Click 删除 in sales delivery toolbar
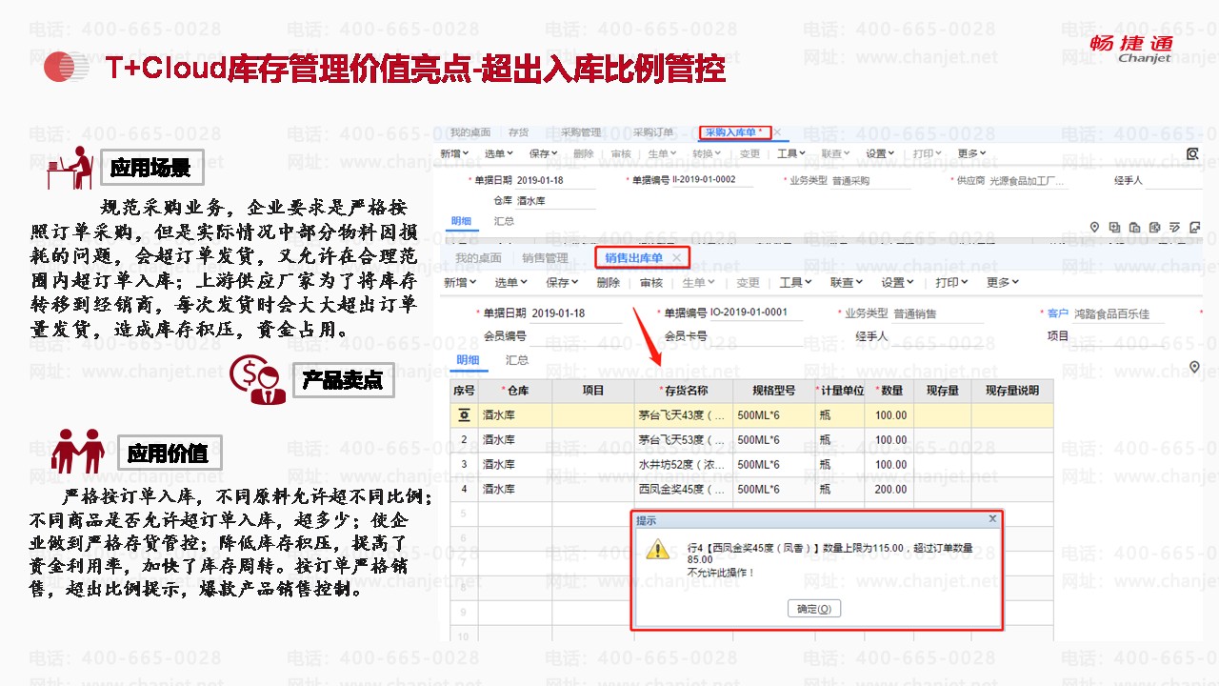This screenshot has height=686, width=1219. [608, 283]
